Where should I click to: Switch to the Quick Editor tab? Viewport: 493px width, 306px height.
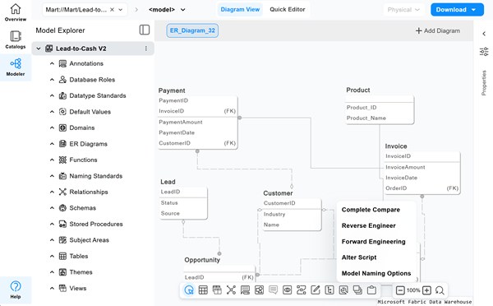click(288, 9)
